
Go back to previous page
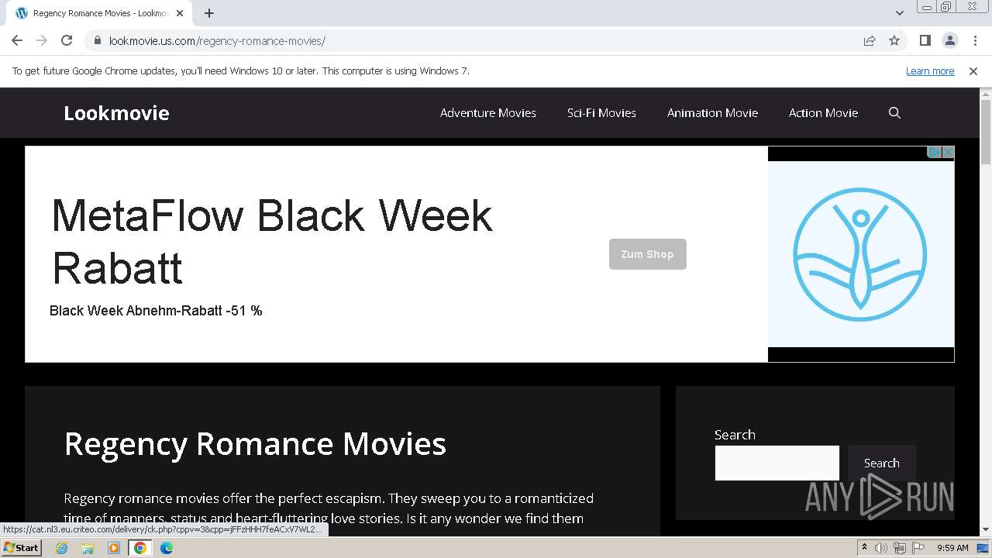17,40
